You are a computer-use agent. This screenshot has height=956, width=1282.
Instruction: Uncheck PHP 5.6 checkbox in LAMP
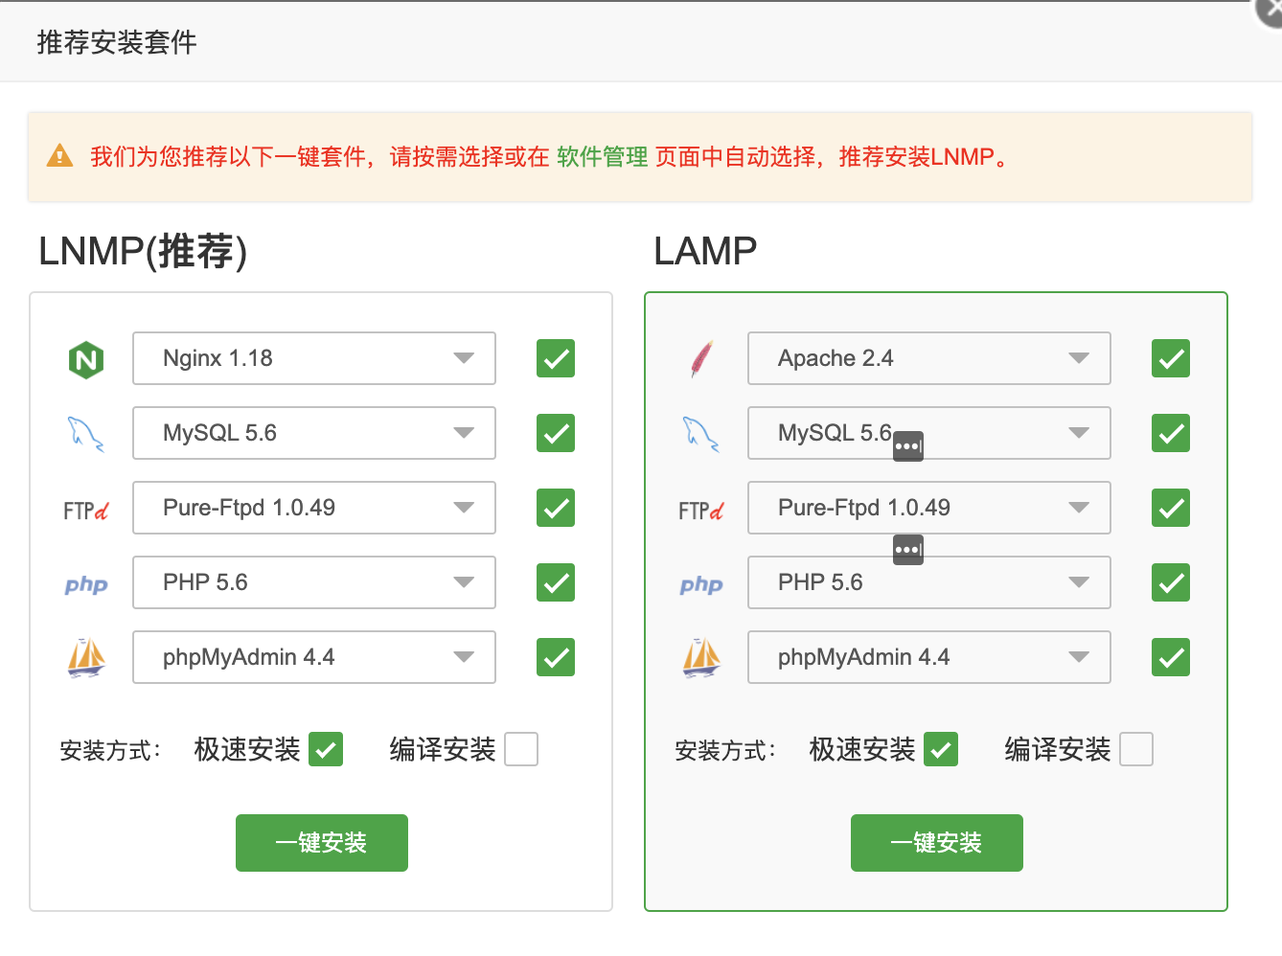(x=1171, y=582)
